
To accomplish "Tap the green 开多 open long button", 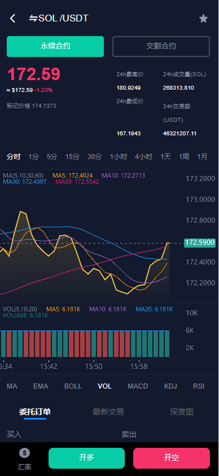I will pyautogui.click(x=86, y=458).
